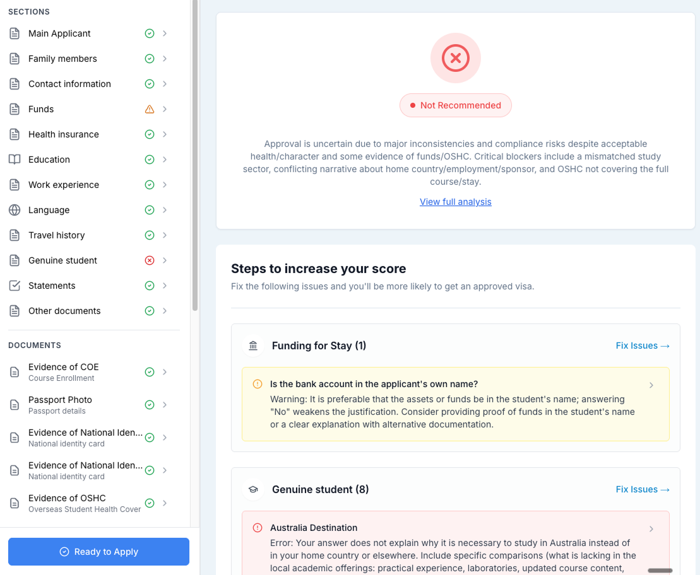Click the warning triangle next to Funds
700x575 pixels.
tap(150, 108)
